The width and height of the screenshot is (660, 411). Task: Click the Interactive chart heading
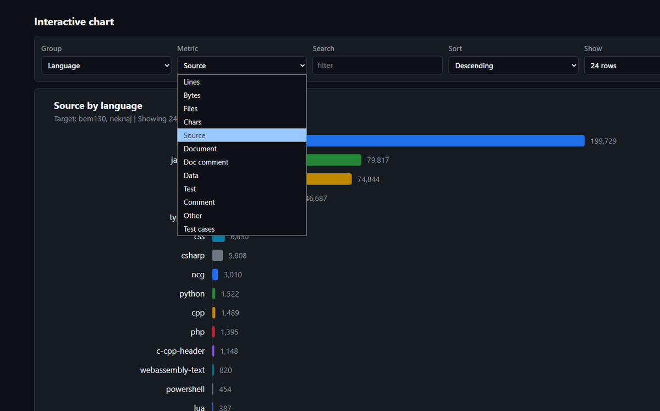click(74, 22)
